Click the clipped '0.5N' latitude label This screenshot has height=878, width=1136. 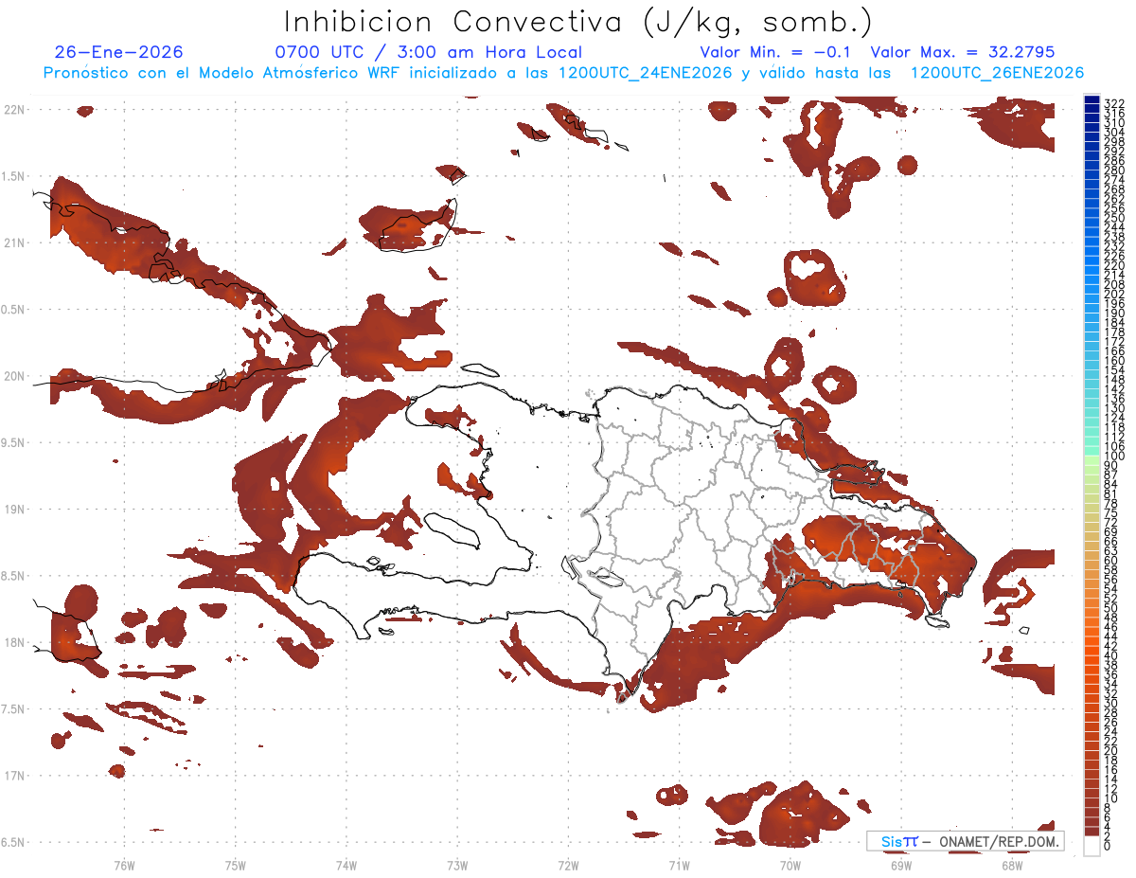click(13, 310)
